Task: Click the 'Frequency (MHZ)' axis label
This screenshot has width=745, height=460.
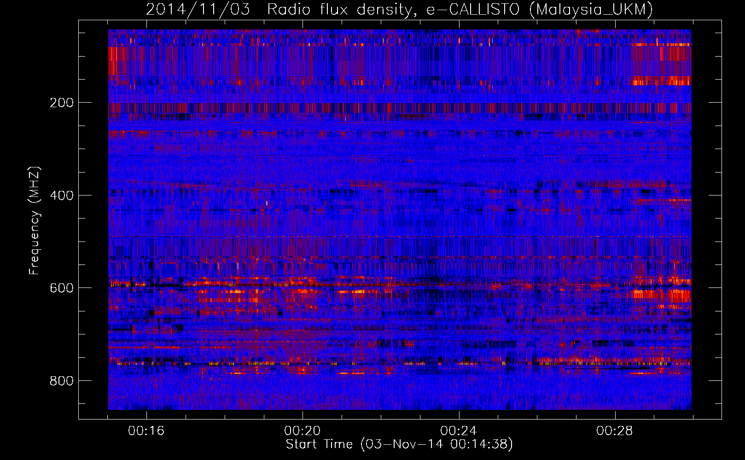Action: 35,221
